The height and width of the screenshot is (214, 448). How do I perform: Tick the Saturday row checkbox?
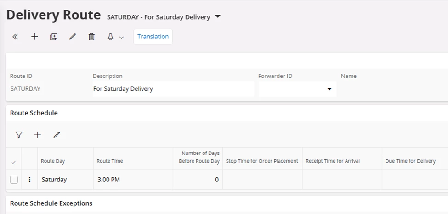click(14, 180)
